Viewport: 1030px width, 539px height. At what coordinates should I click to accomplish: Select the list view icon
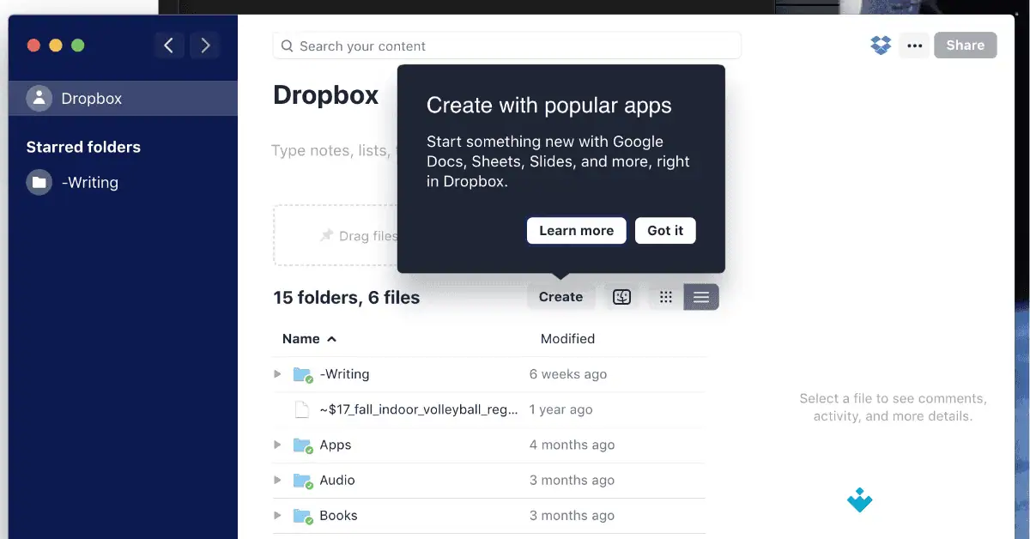pyautogui.click(x=700, y=296)
